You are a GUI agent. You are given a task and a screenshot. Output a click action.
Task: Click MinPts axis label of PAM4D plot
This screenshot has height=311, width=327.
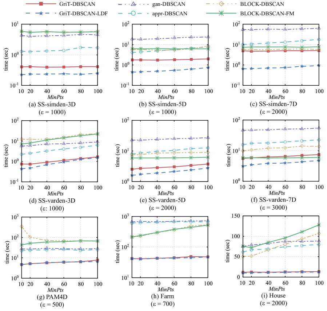point(56,290)
